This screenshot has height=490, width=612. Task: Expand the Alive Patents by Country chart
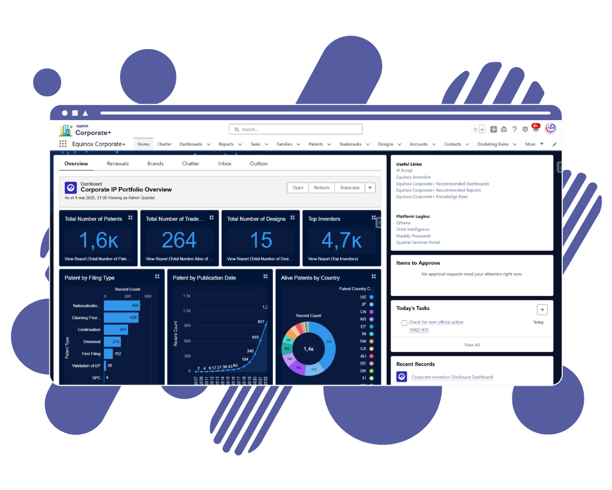(374, 277)
